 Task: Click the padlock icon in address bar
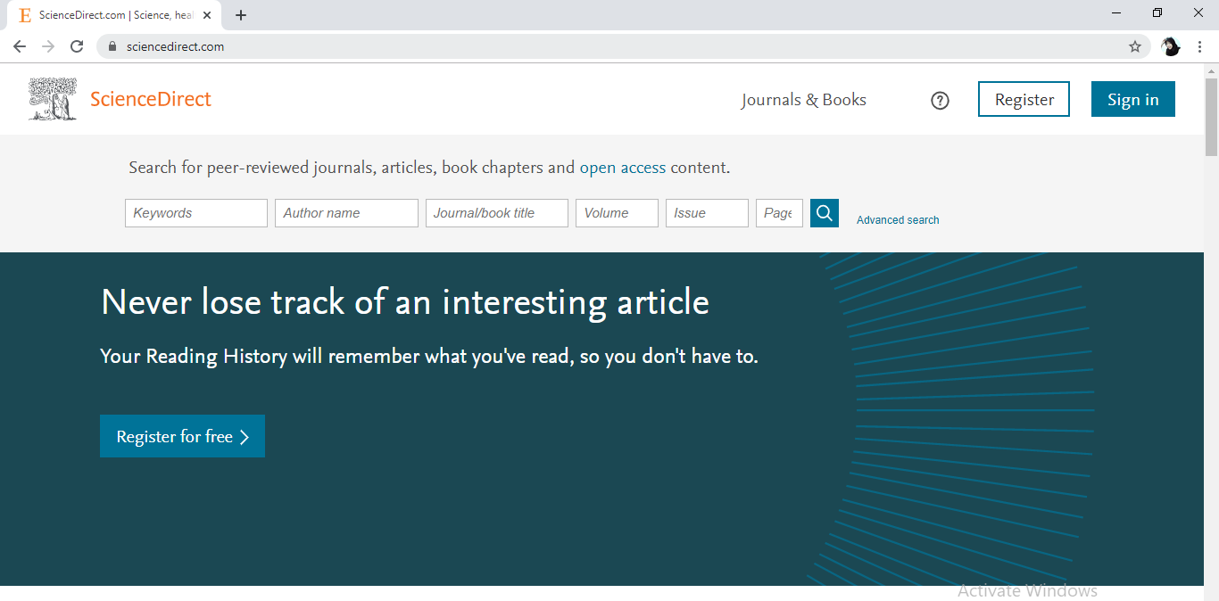(112, 45)
